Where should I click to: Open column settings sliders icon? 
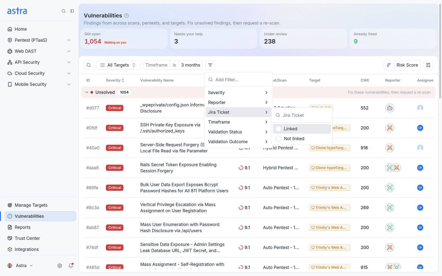[x=428, y=65]
